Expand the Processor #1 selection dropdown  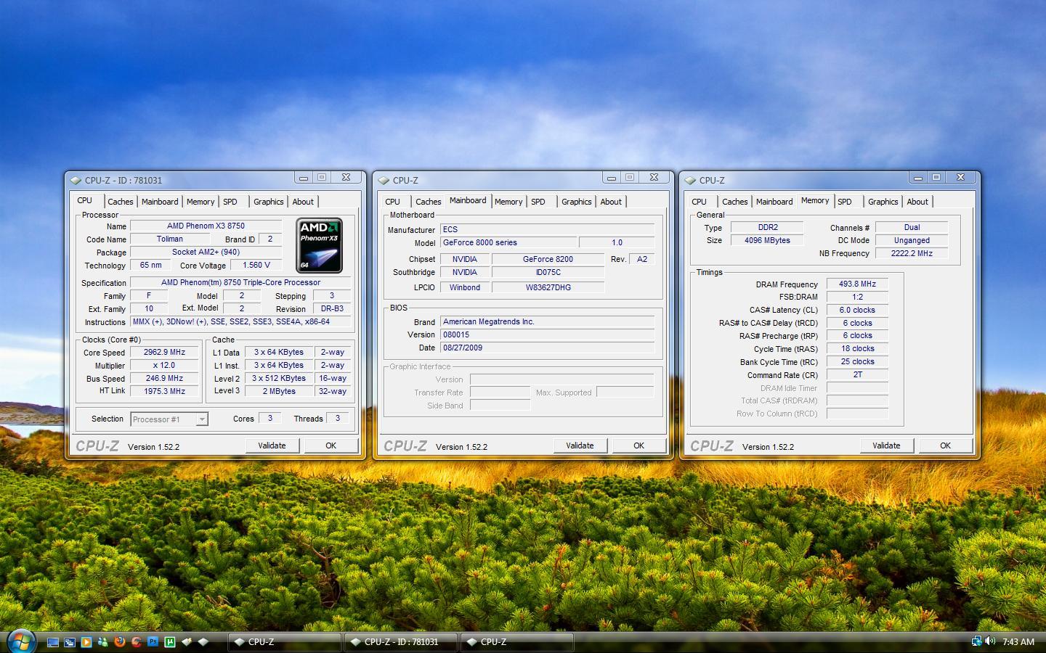tap(202, 419)
